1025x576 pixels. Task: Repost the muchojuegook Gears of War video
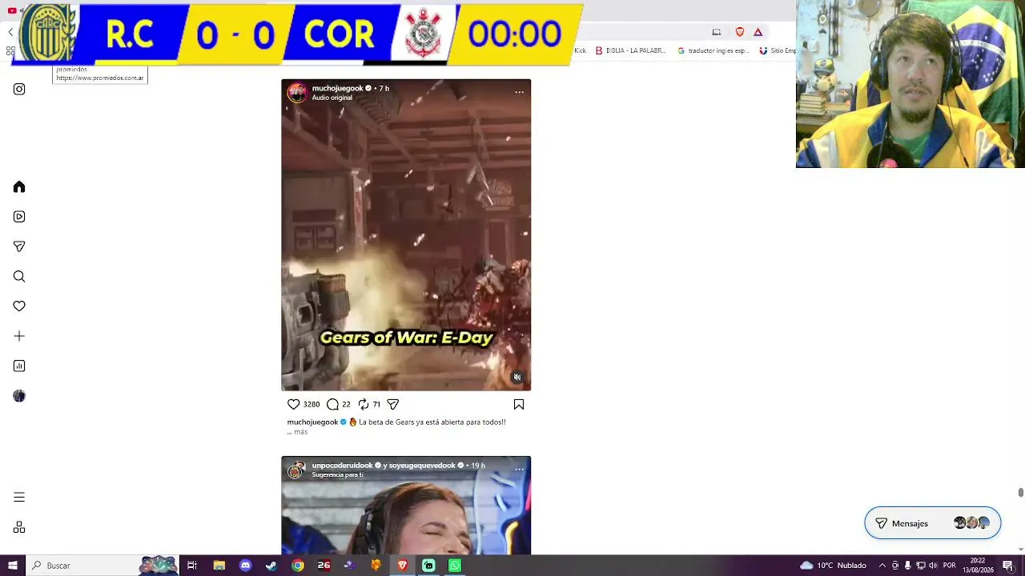coord(364,405)
